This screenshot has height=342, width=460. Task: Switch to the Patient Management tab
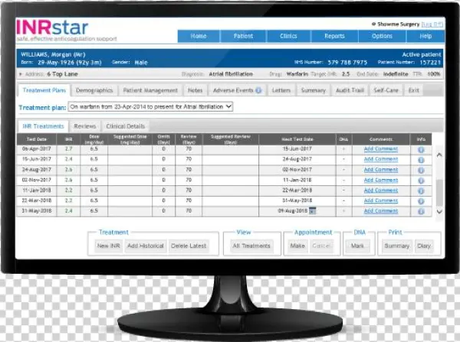coord(150,90)
